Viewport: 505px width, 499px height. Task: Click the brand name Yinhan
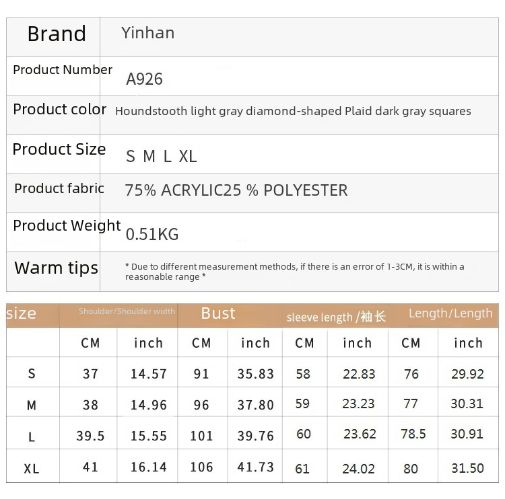[x=147, y=33]
